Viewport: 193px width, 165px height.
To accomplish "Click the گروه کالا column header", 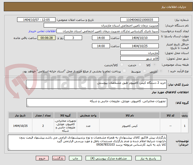I will (x=65, y=115).
